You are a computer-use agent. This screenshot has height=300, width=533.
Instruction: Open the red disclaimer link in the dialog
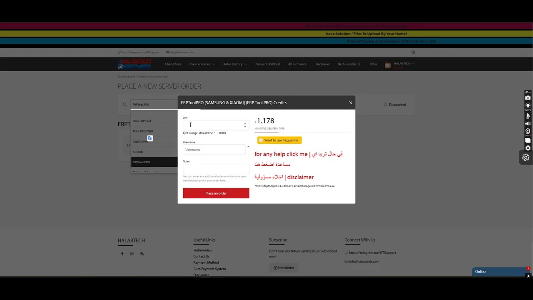click(x=284, y=177)
